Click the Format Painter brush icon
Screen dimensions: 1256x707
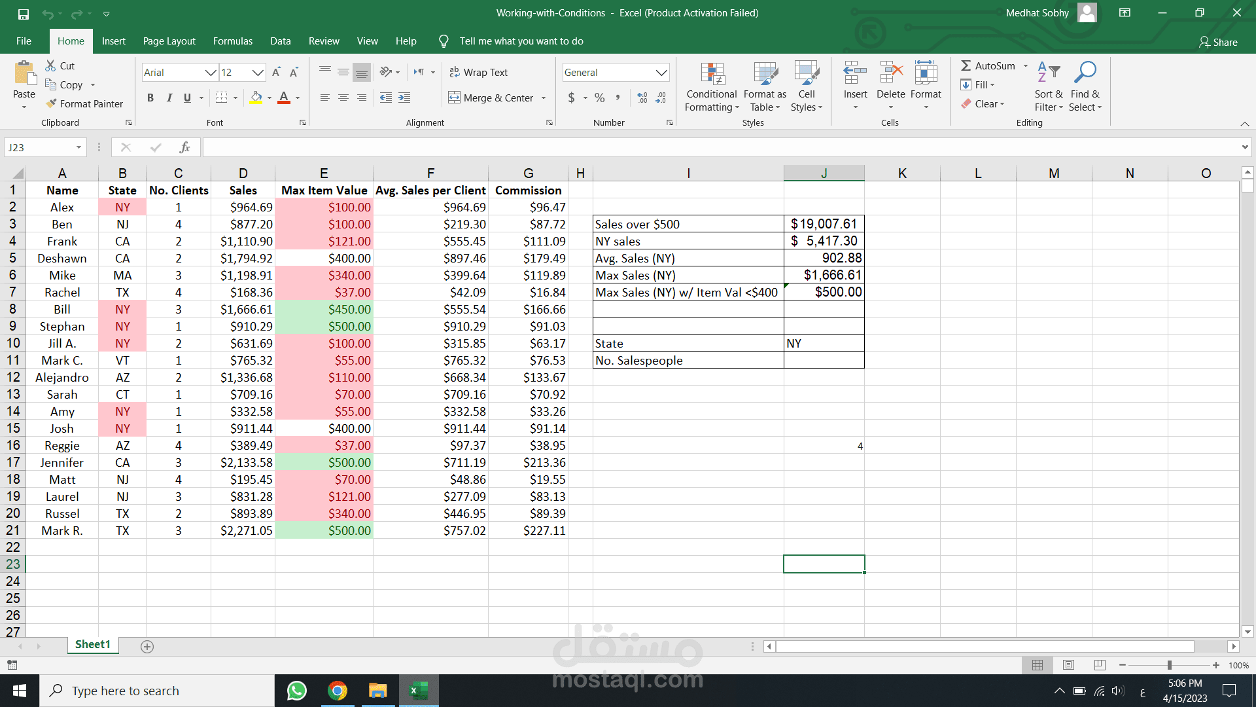[52, 103]
